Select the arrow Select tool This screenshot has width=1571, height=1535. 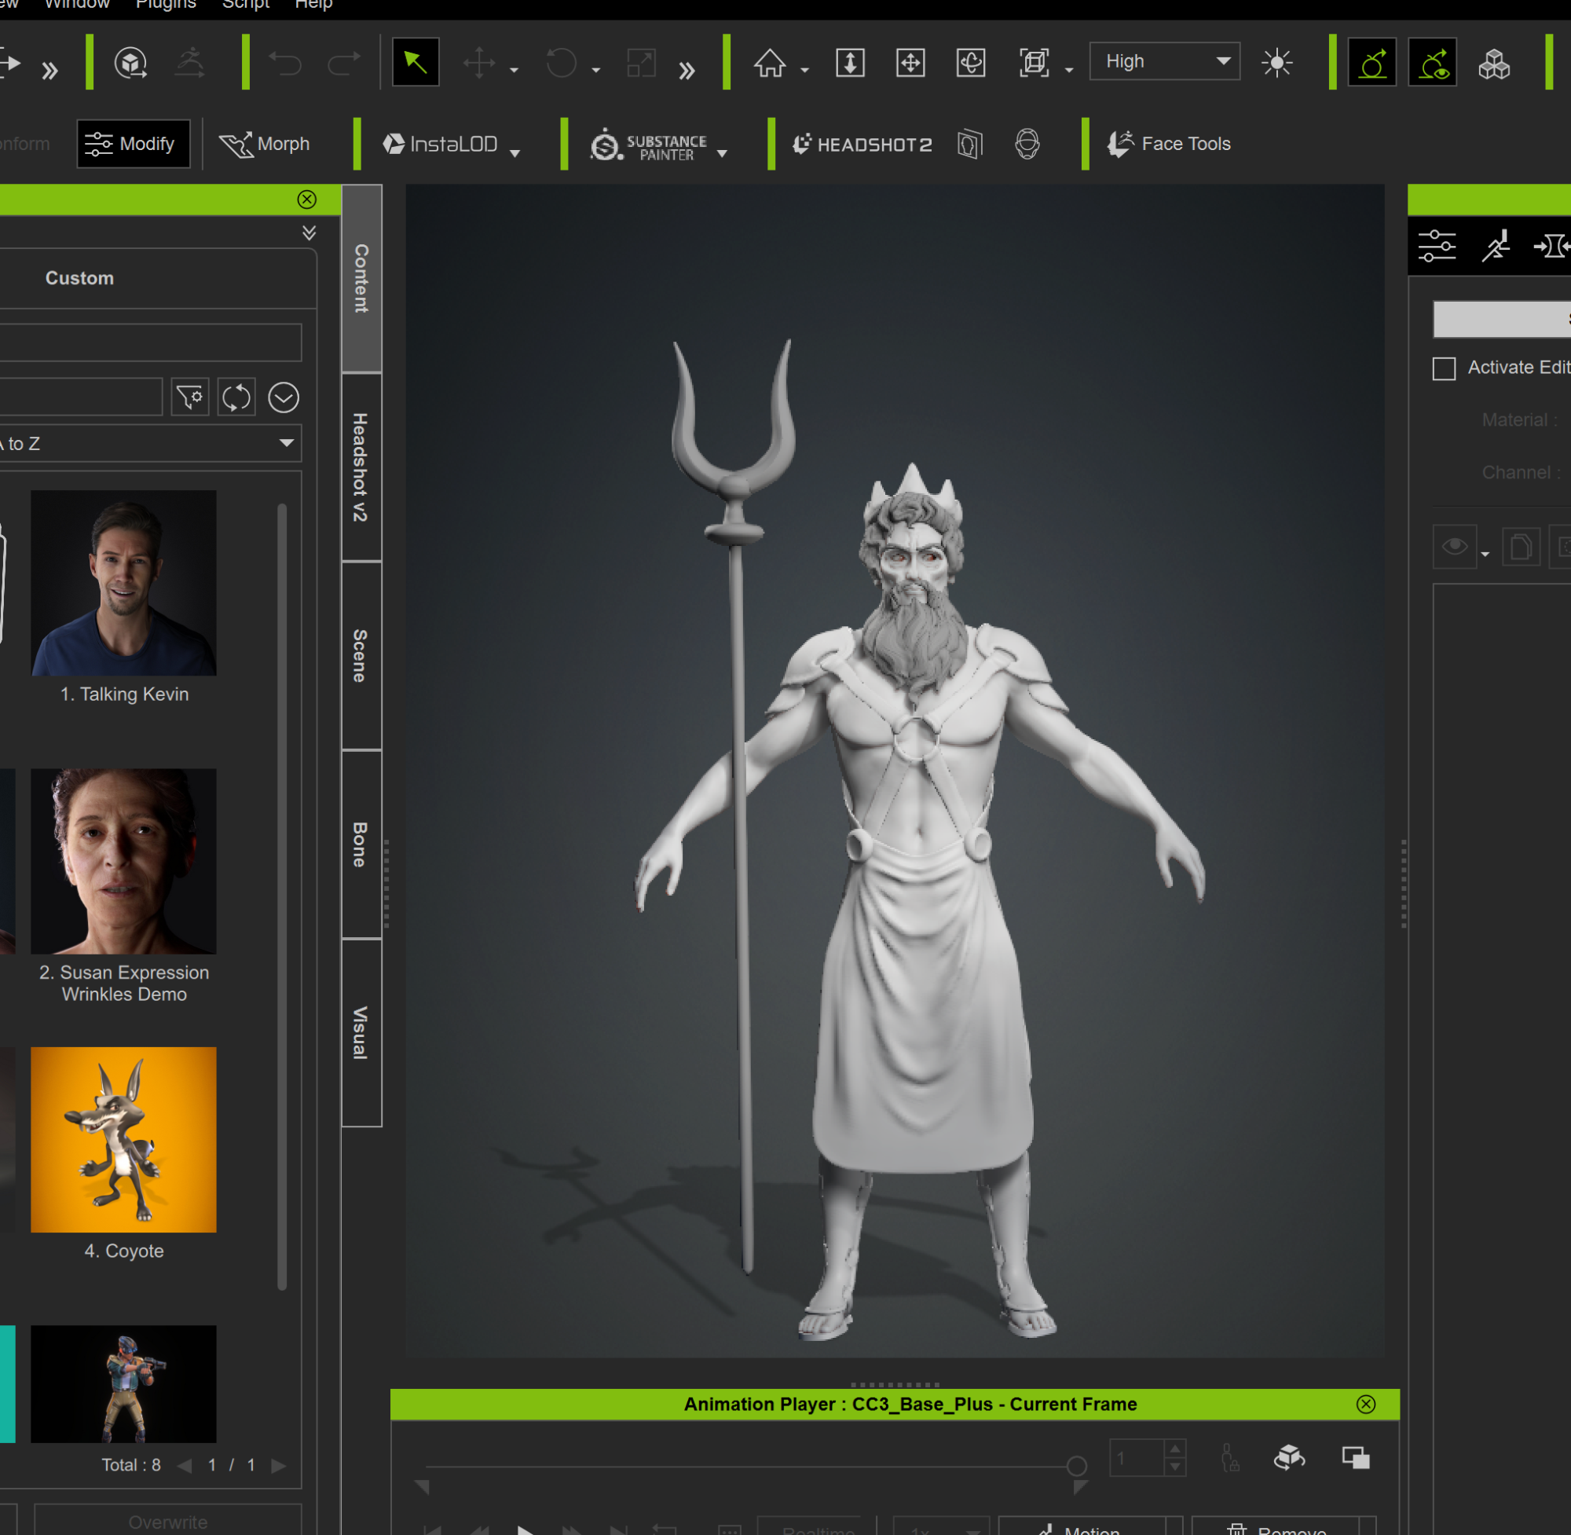(415, 62)
